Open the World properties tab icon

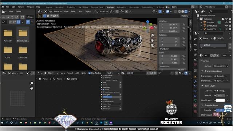[195, 64]
